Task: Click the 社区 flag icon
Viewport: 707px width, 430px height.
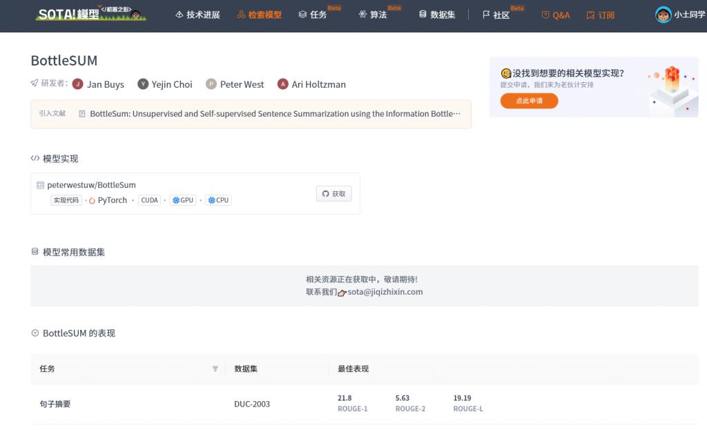Action: click(486, 15)
